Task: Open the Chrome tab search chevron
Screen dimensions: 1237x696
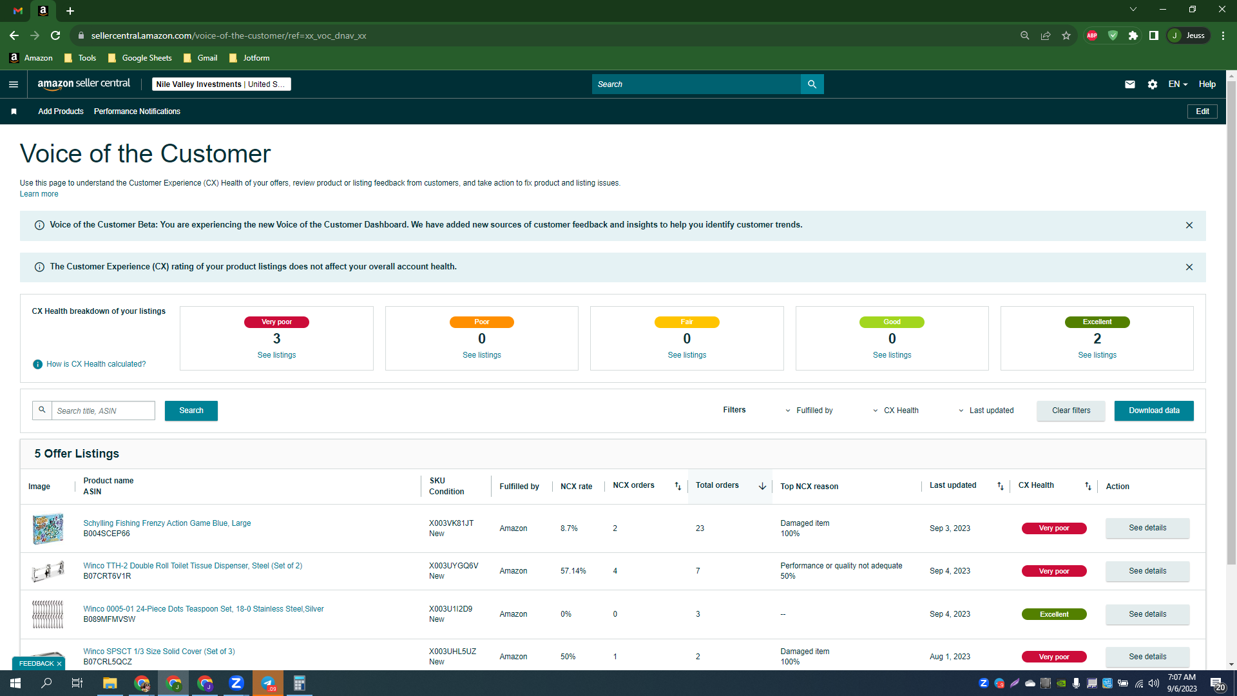Action: tap(1133, 10)
